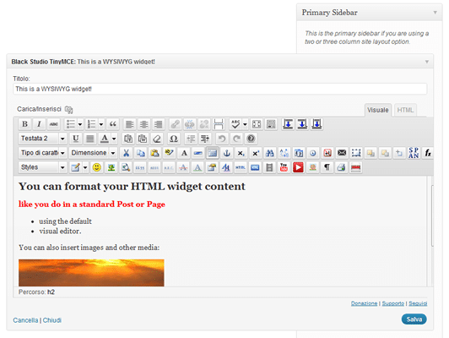
Task: Open text color picker arrow
Action: tap(114, 139)
